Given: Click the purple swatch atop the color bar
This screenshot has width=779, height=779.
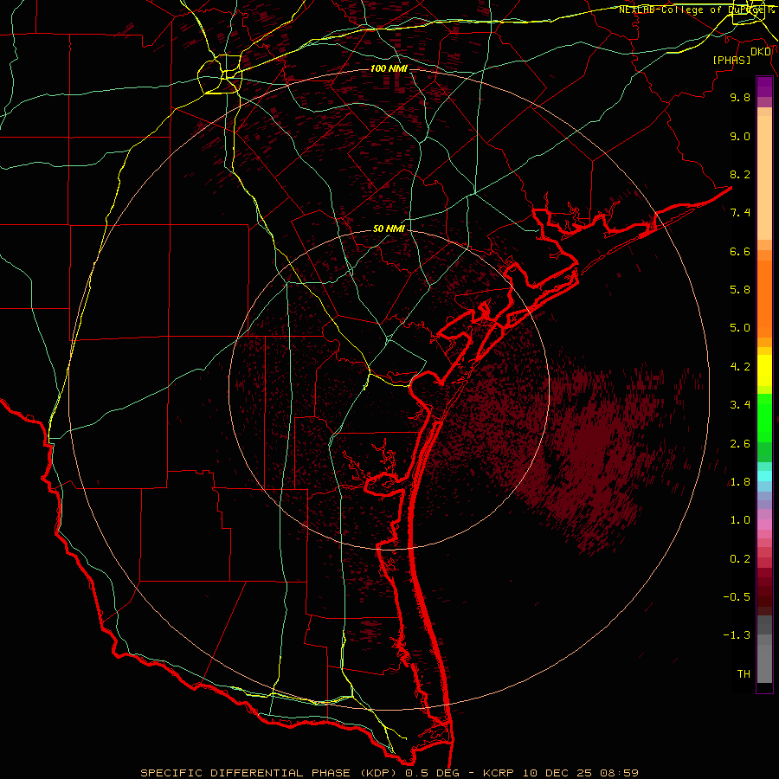Looking at the screenshot, I should [x=764, y=87].
